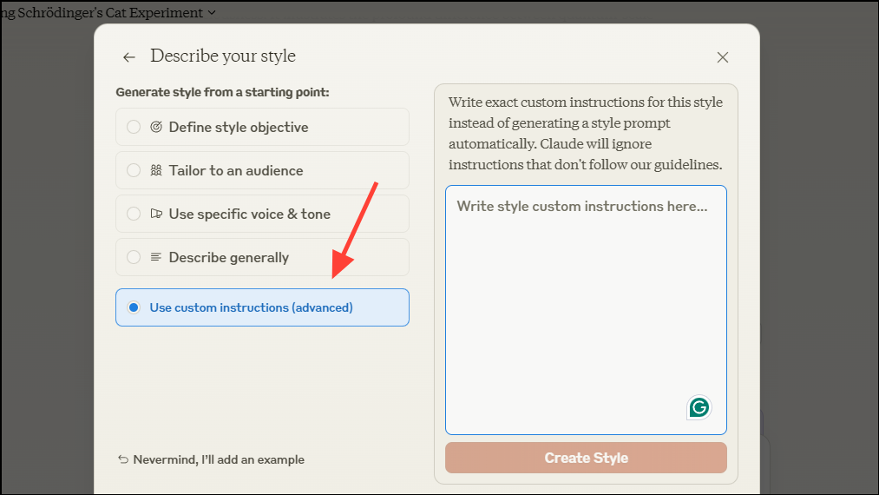
Task: Close the Describe your style dialog
Action: (722, 57)
